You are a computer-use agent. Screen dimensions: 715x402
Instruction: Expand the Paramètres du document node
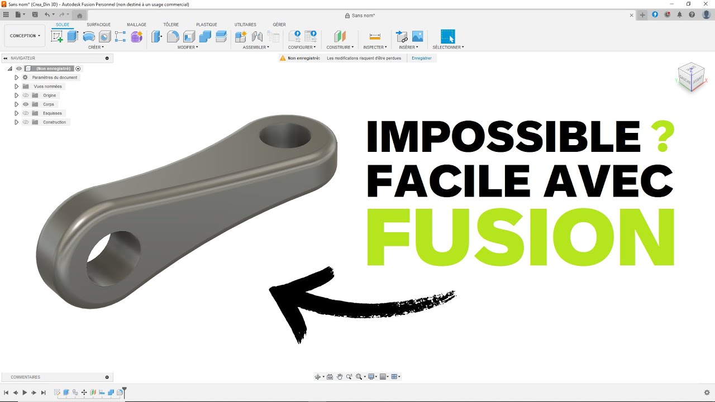[16, 78]
